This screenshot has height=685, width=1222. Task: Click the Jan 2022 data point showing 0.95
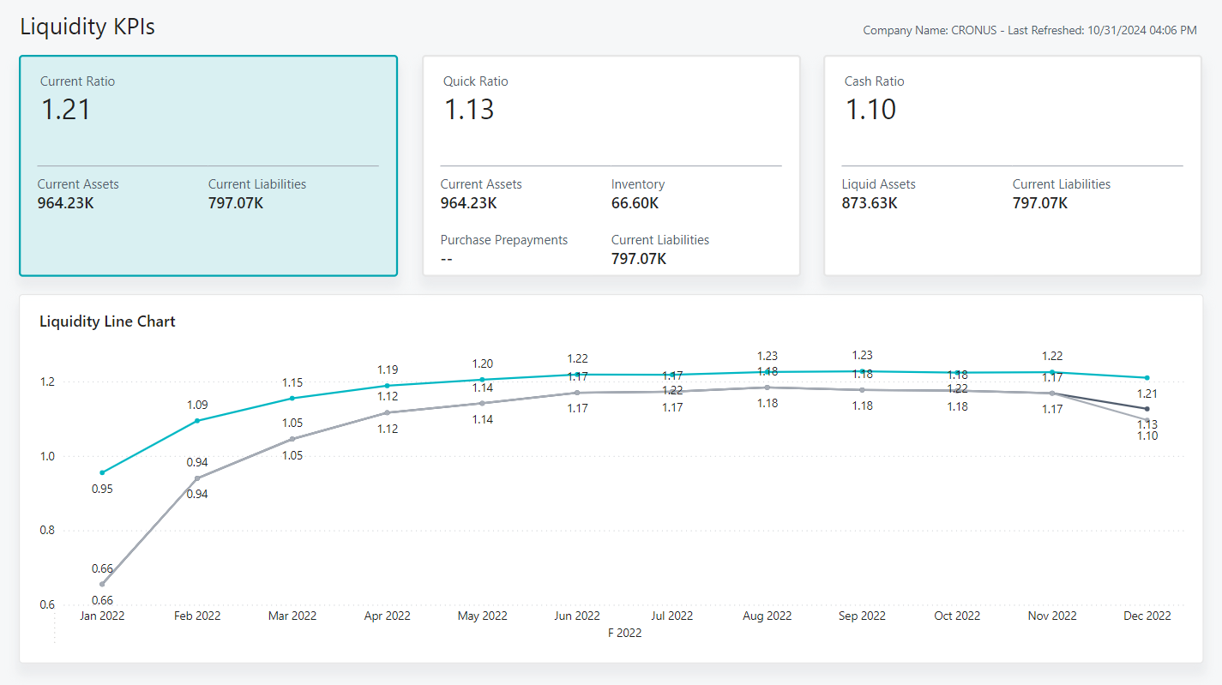[x=102, y=471]
